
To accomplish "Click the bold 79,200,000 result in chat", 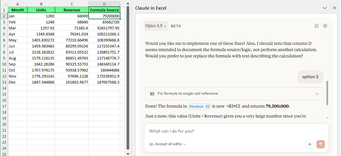I will (x=277, y=106).
